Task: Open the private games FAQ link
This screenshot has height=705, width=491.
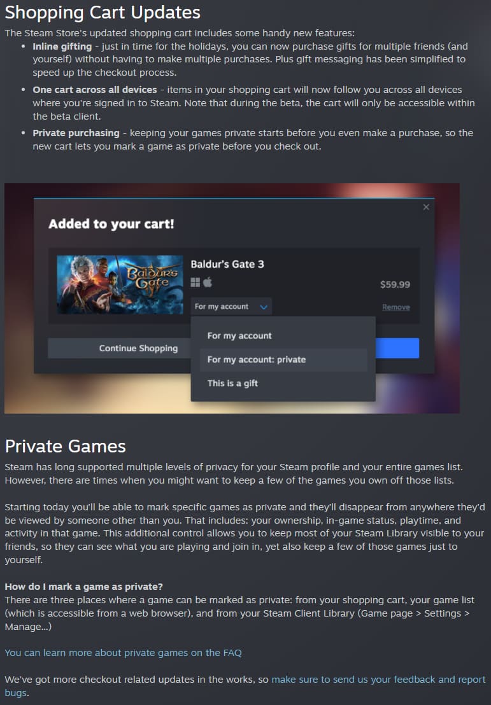Action: pyautogui.click(x=124, y=653)
